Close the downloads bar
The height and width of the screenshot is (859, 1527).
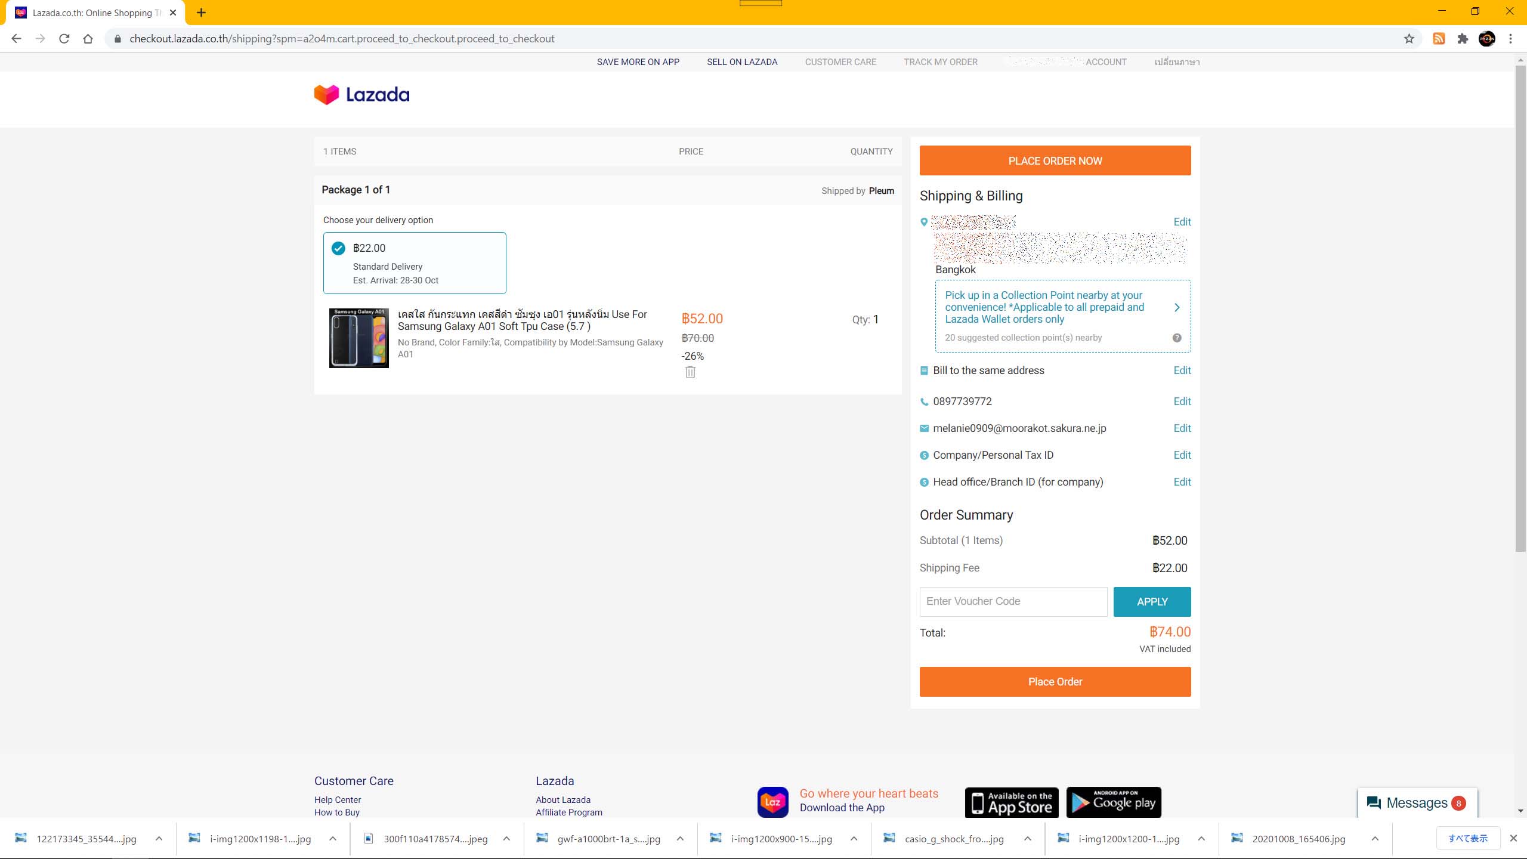pyautogui.click(x=1513, y=838)
